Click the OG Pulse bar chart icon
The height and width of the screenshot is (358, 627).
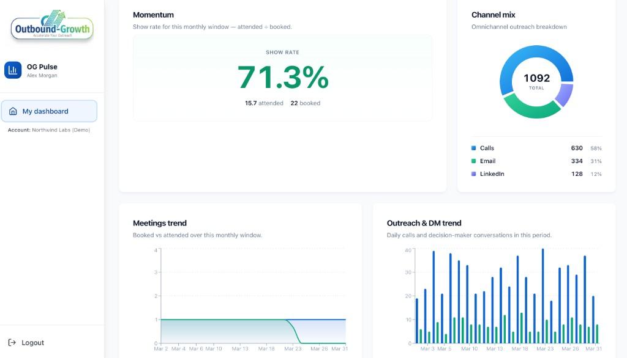13,70
